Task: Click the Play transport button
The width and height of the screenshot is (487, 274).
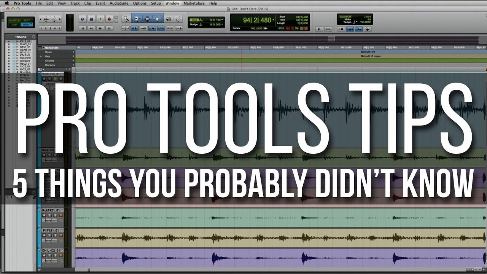Action: (x=100, y=19)
